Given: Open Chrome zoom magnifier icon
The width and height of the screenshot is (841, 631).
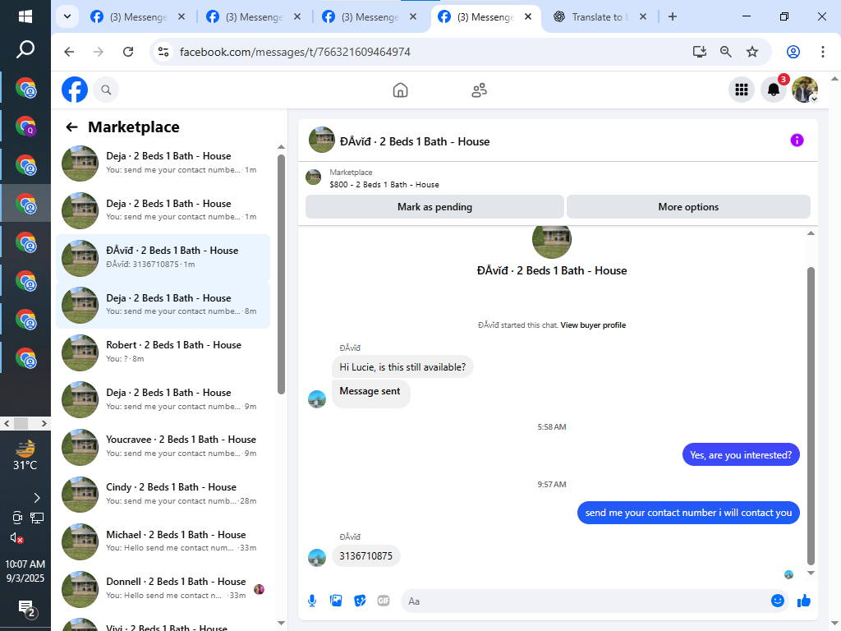Looking at the screenshot, I should point(726,52).
